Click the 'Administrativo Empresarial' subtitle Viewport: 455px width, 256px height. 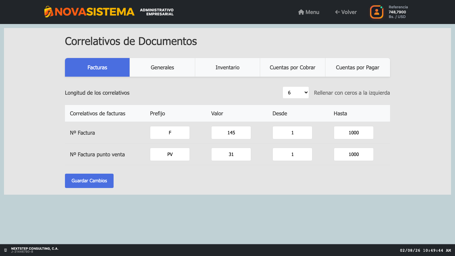click(x=157, y=12)
